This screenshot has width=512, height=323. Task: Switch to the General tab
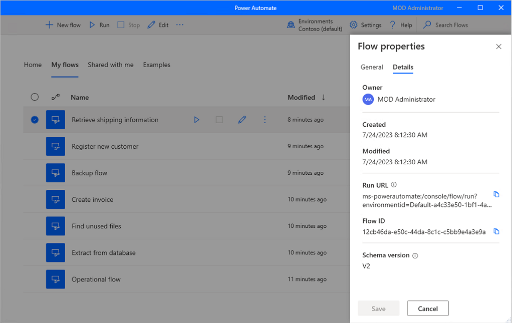click(372, 67)
